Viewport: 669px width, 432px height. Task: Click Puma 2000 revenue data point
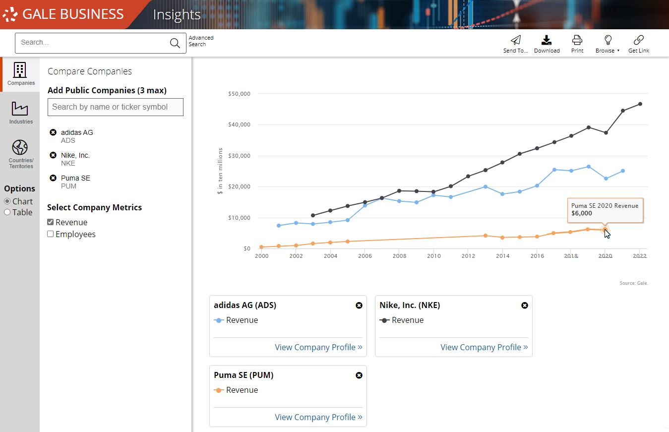point(261,247)
